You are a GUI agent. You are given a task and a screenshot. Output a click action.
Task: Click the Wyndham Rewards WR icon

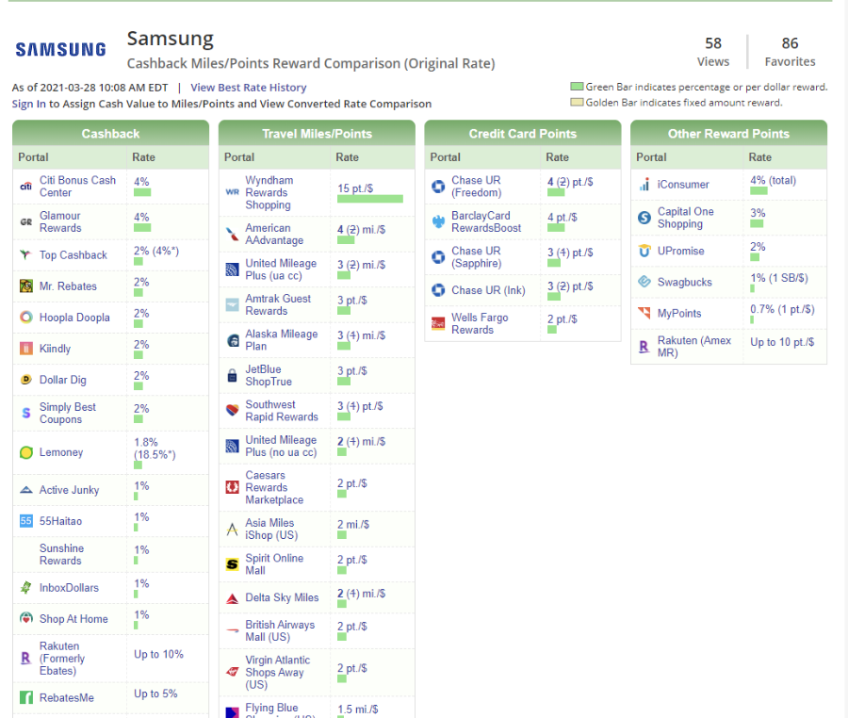(232, 192)
